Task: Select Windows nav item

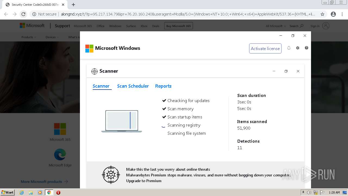Action: [x=115, y=26]
